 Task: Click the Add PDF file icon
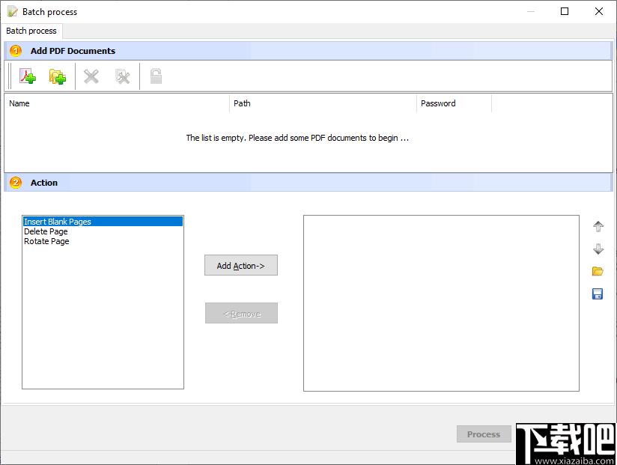tap(28, 76)
